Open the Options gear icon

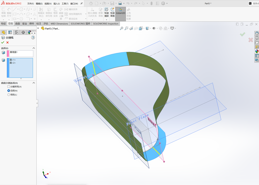pyautogui.click(x=163, y=3)
